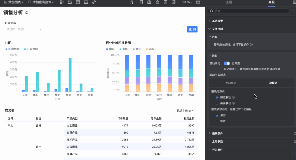Click the 查询 button

click(x=192, y=29)
